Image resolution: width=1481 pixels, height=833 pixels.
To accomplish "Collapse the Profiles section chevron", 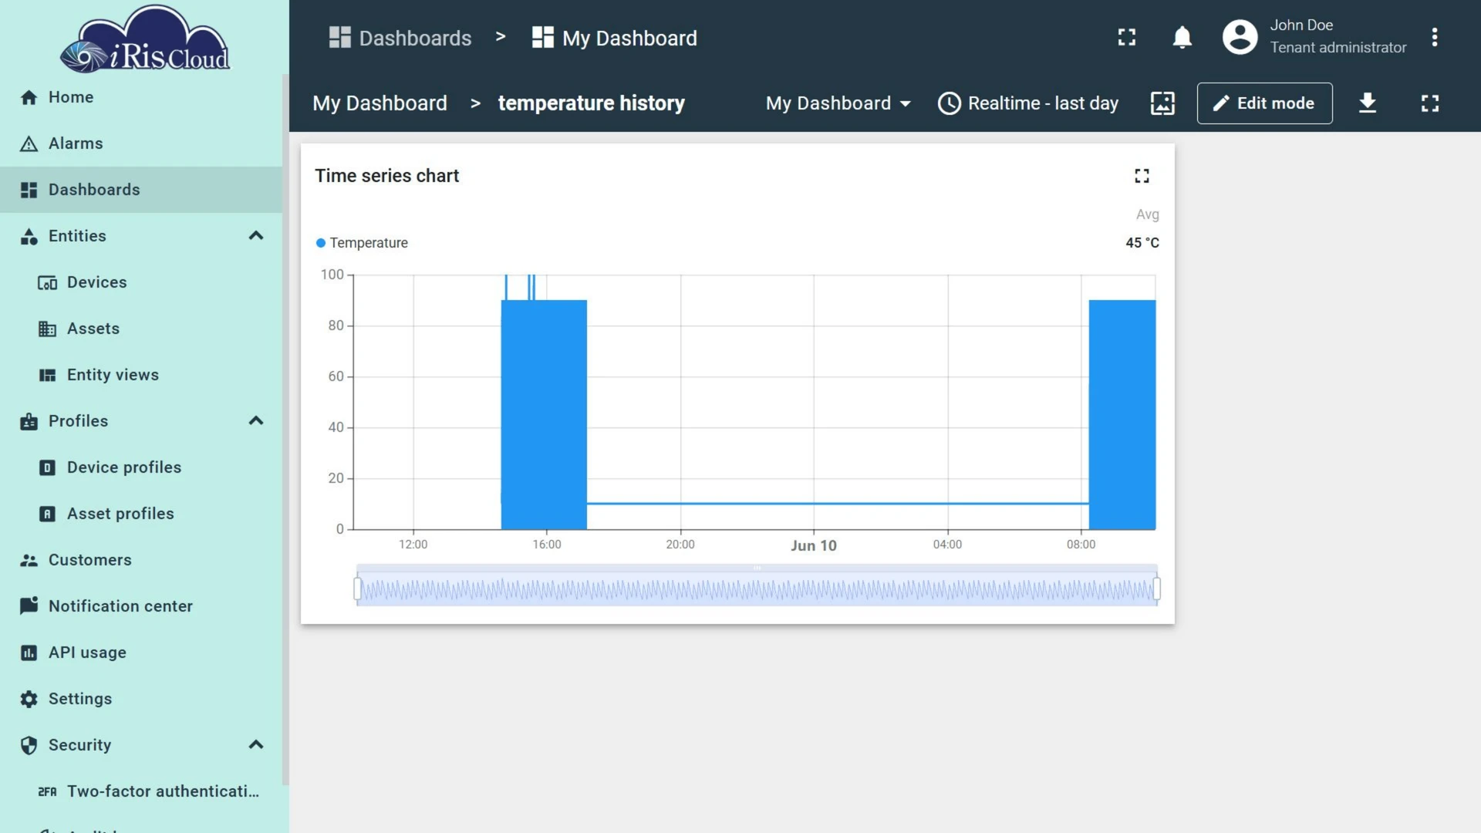I will [256, 420].
